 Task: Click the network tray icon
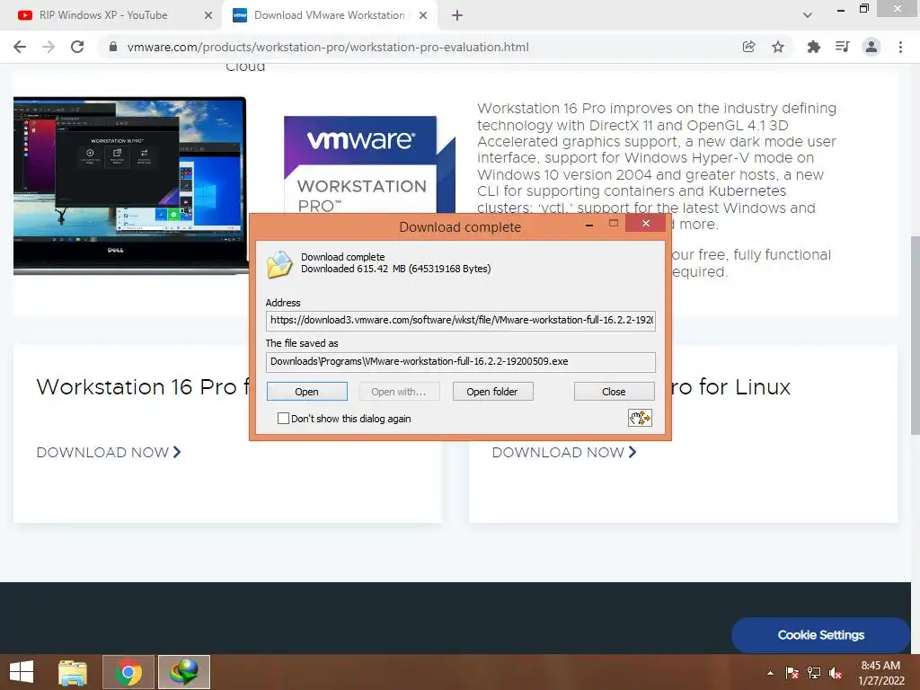(814, 673)
